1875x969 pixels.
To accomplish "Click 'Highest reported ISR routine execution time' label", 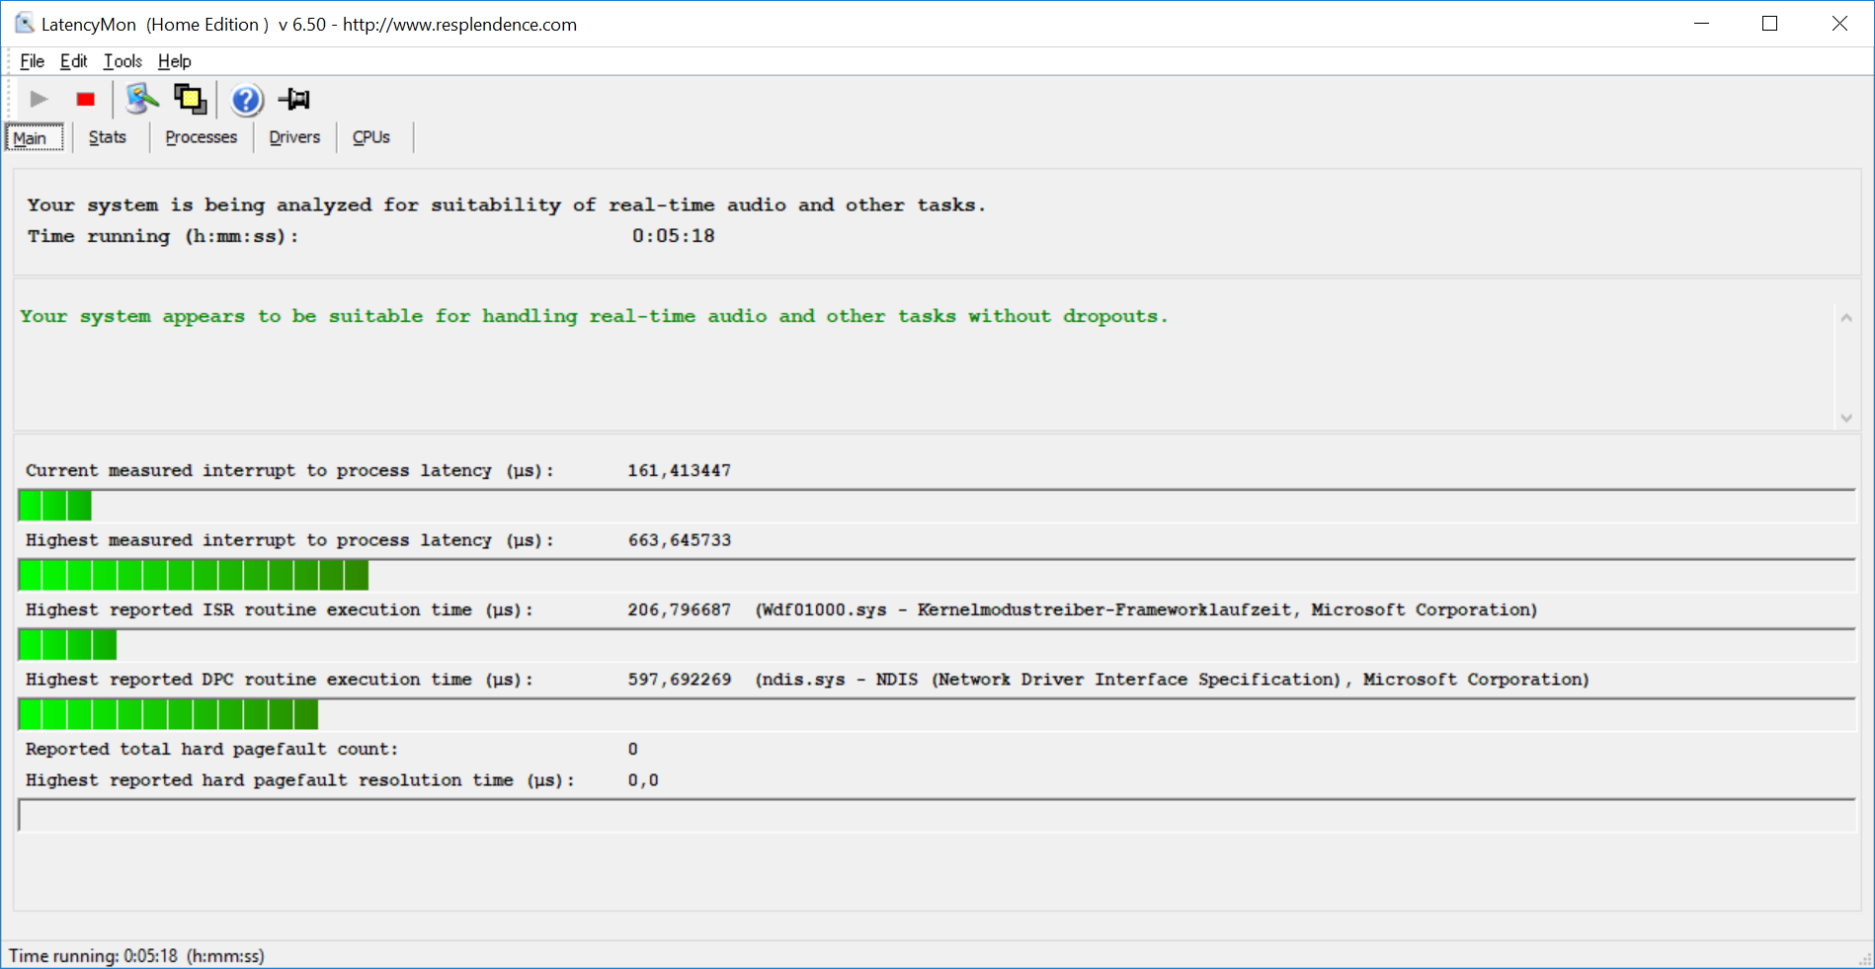I will pos(280,610).
